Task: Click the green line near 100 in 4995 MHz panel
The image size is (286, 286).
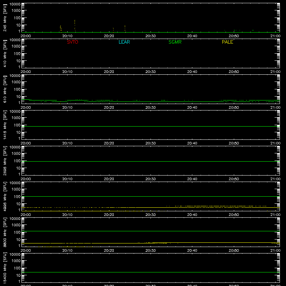Action: [x=151, y=196]
